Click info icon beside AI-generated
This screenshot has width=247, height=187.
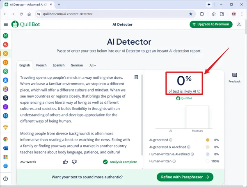tap(171, 140)
